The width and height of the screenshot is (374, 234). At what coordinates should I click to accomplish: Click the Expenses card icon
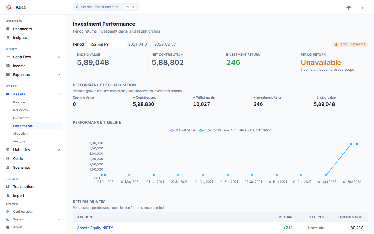[8, 75]
